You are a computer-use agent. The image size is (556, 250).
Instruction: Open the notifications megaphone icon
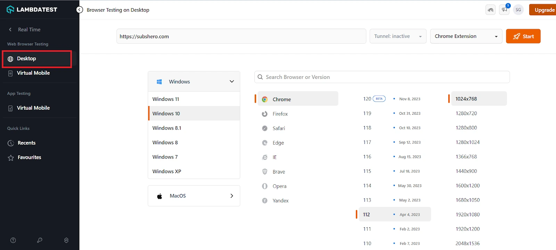click(x=504, y=10)
